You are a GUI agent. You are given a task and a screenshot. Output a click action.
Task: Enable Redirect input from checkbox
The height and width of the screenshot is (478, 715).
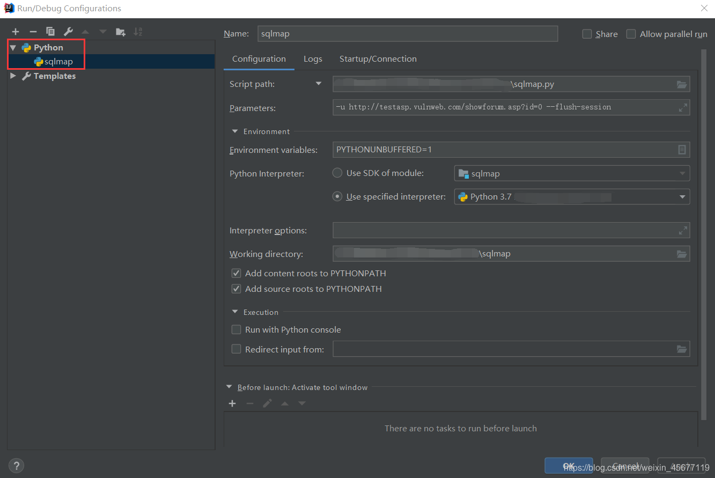[x=236, y=349]
